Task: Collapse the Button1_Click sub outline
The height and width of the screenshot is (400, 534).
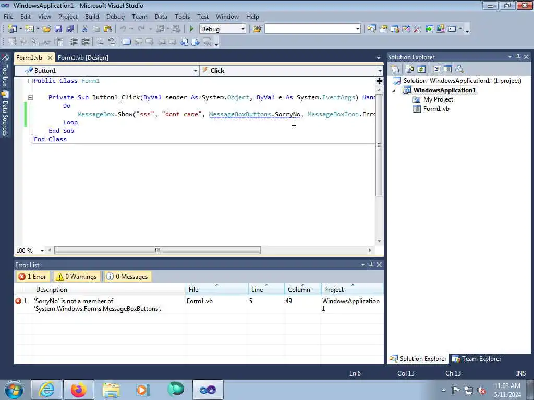Action: (30, 97)
